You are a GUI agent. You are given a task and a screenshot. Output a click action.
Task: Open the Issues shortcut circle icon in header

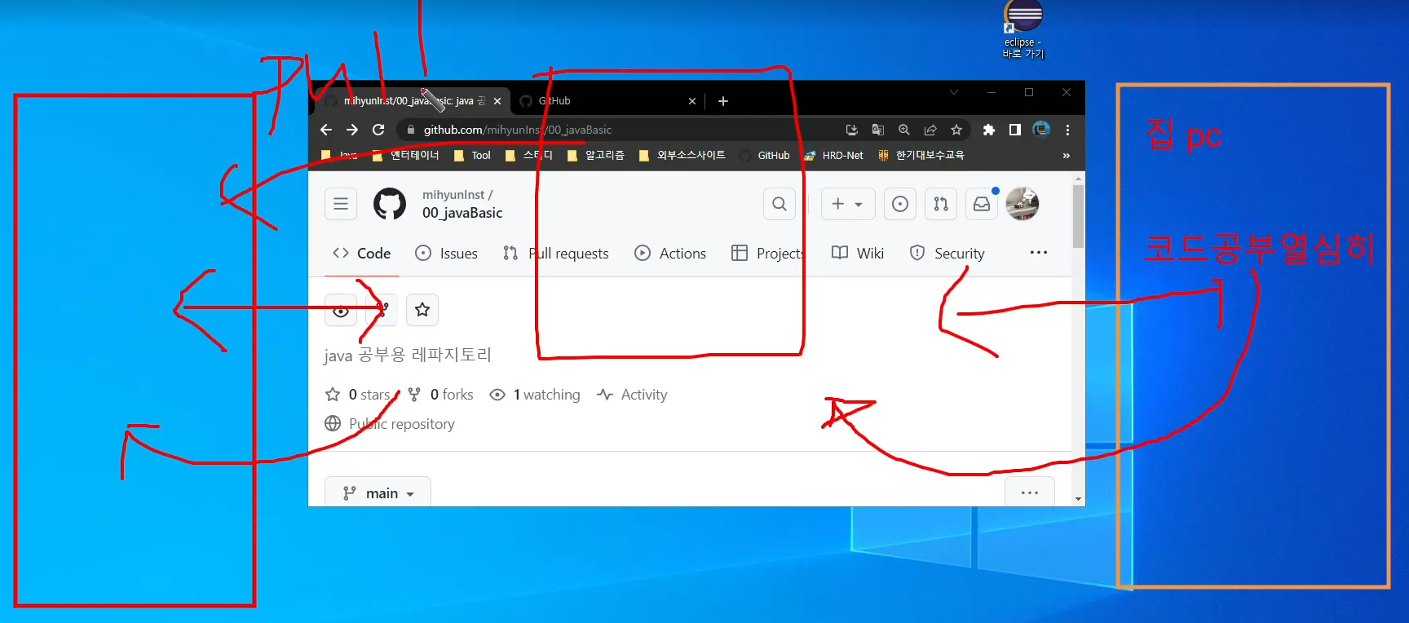900,204
